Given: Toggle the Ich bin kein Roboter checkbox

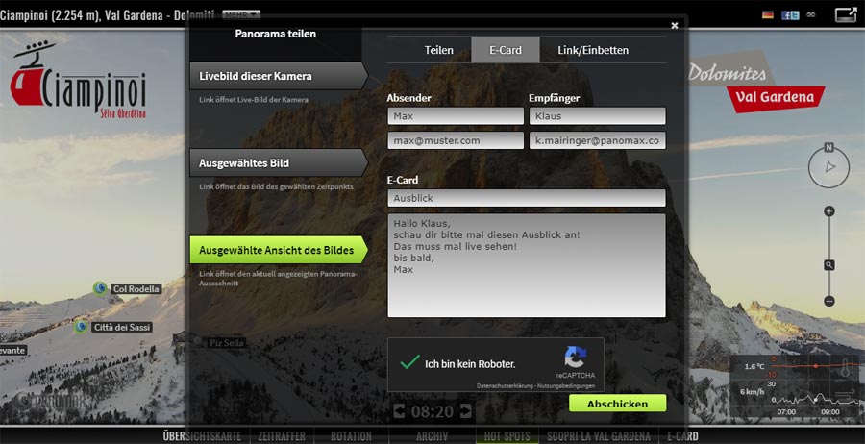Looking at the screenshot, I should 409,362.
